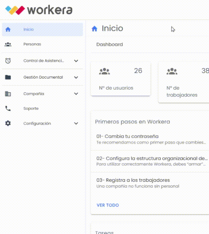Click the Dashboard label
This screenshot has width=209, height=234.
(110, 44)
